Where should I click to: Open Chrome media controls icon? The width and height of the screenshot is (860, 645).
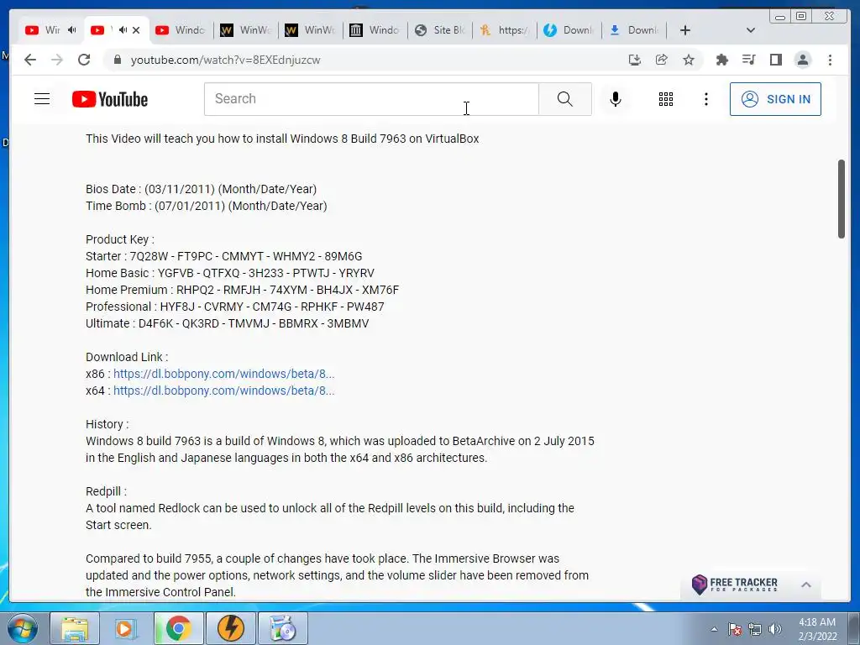click(748, 60)
